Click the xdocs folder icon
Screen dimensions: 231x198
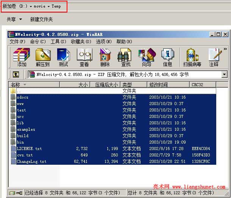(13, 97)
